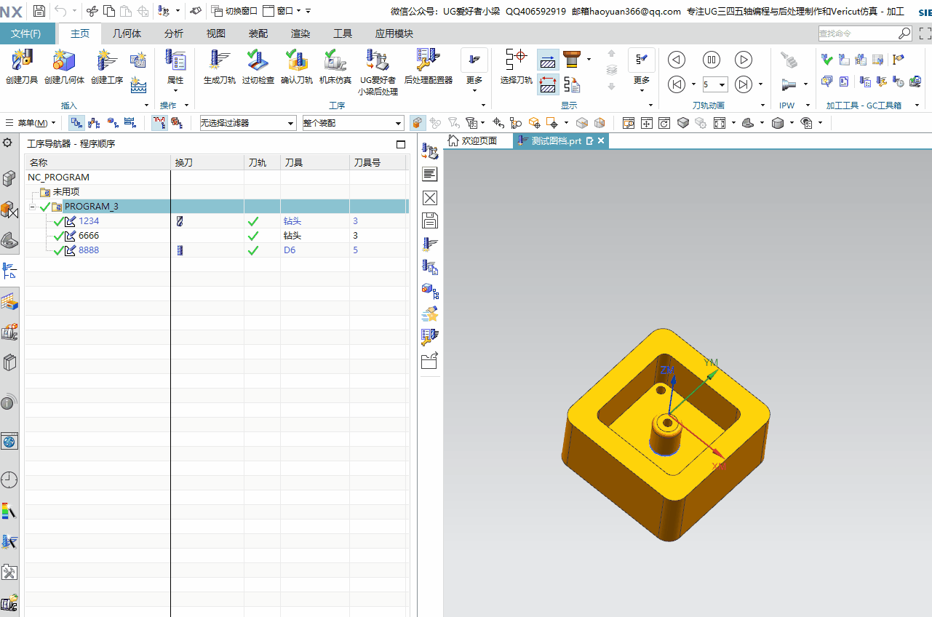Close the 测试图档.prt tab

[x=601, y=141]
